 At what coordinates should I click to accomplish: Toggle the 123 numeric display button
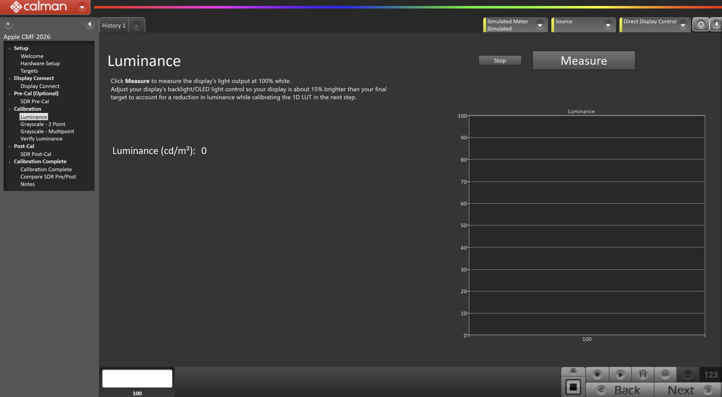coord(710,374)
